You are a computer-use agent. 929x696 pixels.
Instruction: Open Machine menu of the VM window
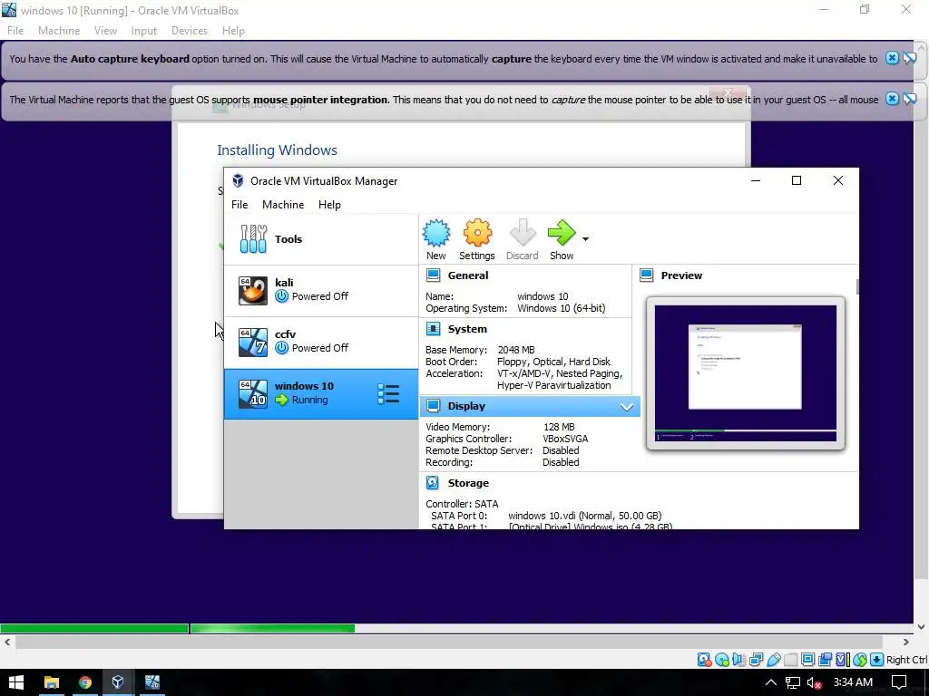coord(59,31)
